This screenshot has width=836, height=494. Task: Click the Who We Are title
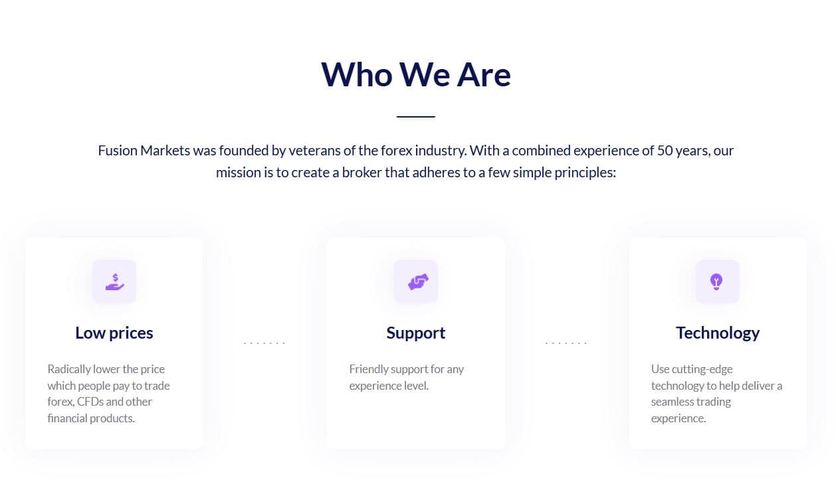click(x=416, y=74)
